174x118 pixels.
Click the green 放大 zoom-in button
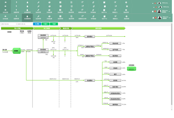point(45,24)
